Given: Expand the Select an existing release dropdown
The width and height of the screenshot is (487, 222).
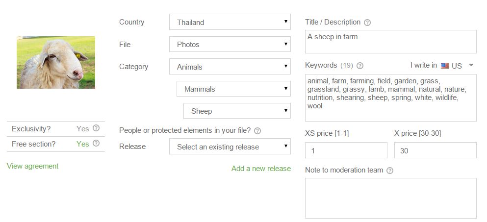Looking at the screenshot, I should (230, 147).
